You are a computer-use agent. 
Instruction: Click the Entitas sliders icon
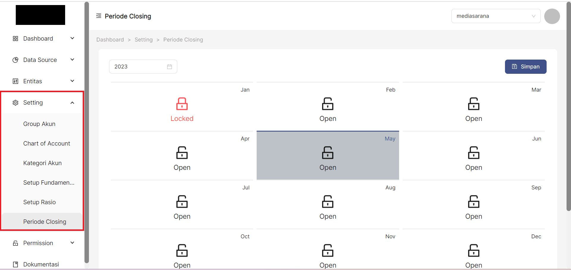click(15, 81)
